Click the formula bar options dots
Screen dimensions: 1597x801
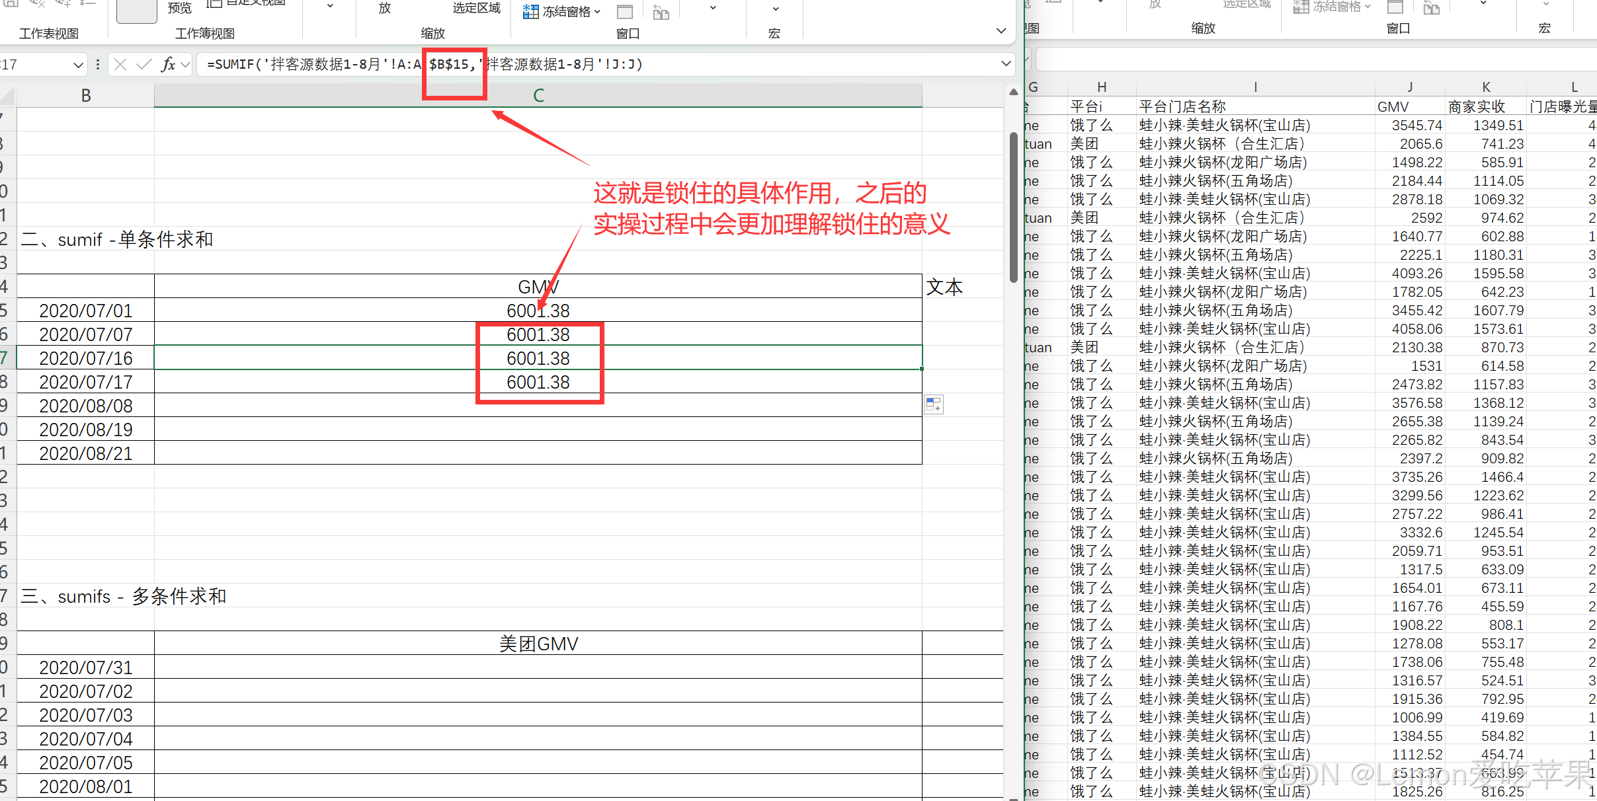pos(98,64)
